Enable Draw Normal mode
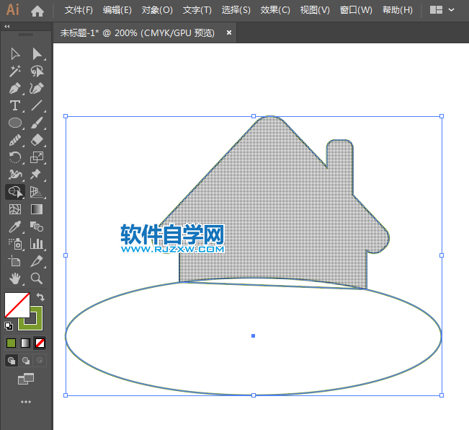 pos(12,361)
